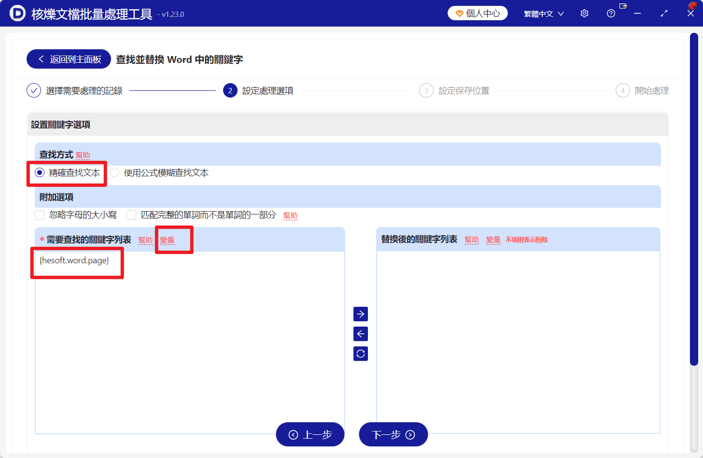Click 變量 link in 需要查找的關鍵字列表 header
703x458 pixels.
168,240
